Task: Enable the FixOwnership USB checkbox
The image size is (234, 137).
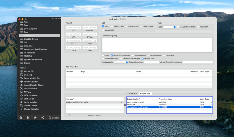Action: [x=127, y=26]
